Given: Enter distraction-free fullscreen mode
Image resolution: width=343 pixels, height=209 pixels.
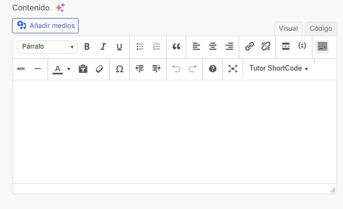Looking at the screenshot, I should point(233,69).
